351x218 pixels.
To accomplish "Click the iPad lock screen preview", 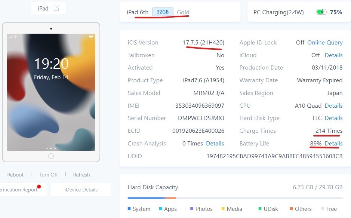I will point(51,92).
